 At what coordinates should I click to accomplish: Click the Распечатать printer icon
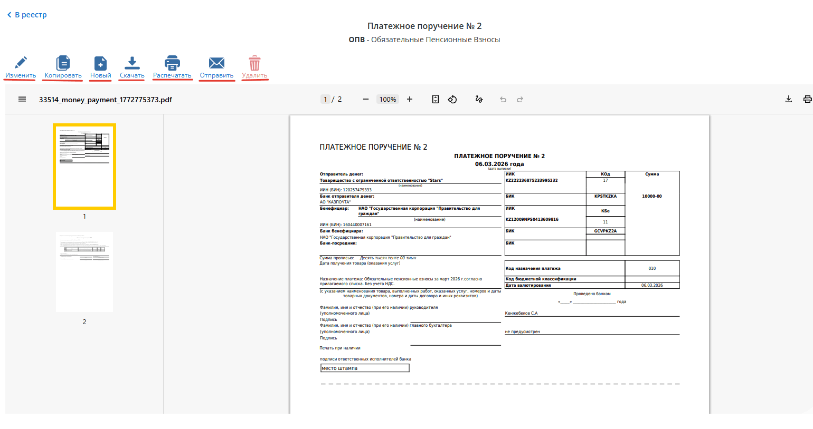point(172,63)
